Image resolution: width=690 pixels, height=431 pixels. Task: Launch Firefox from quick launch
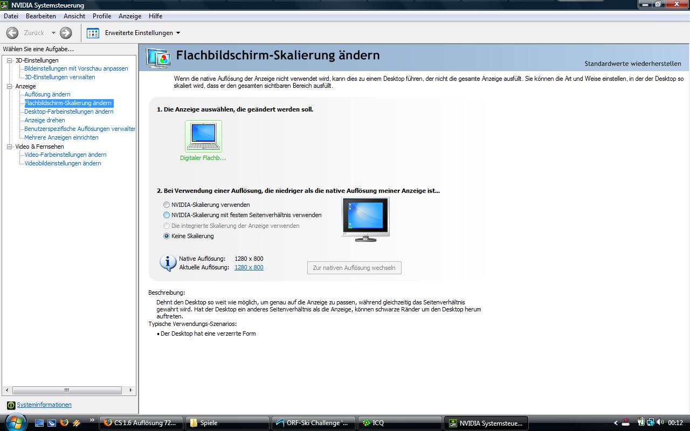64,423
